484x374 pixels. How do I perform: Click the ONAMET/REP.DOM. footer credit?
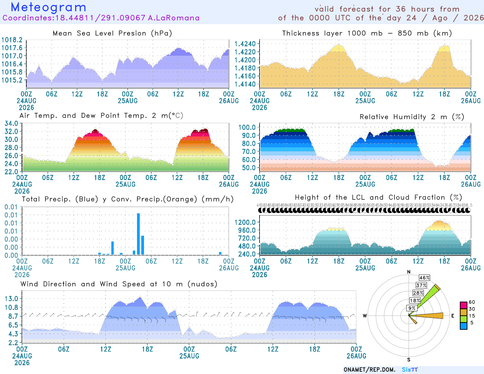pos(370,369)
